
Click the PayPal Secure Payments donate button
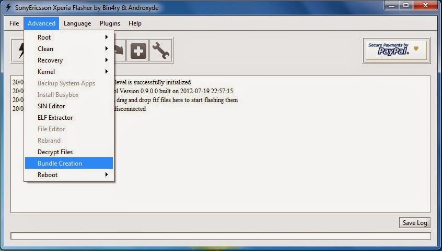(x=397, y=51)
